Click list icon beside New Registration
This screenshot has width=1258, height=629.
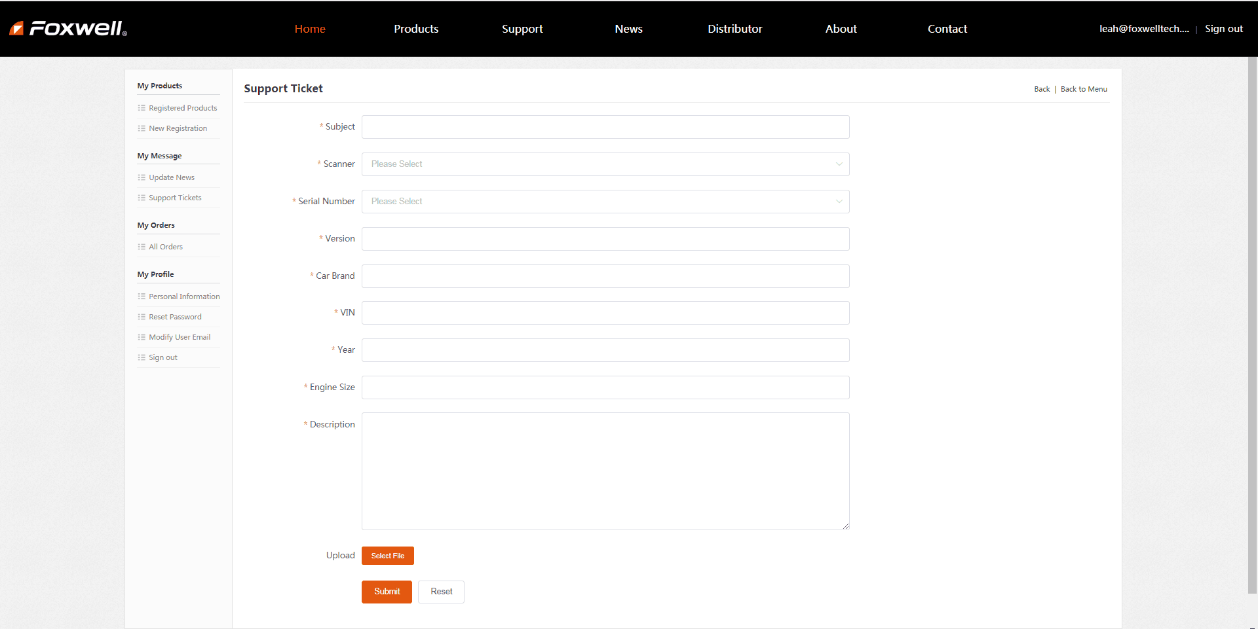[x=142, y=128]
